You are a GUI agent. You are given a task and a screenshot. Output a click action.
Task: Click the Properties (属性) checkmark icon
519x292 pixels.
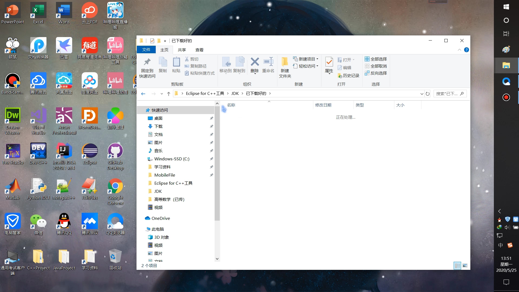(329, 62)
